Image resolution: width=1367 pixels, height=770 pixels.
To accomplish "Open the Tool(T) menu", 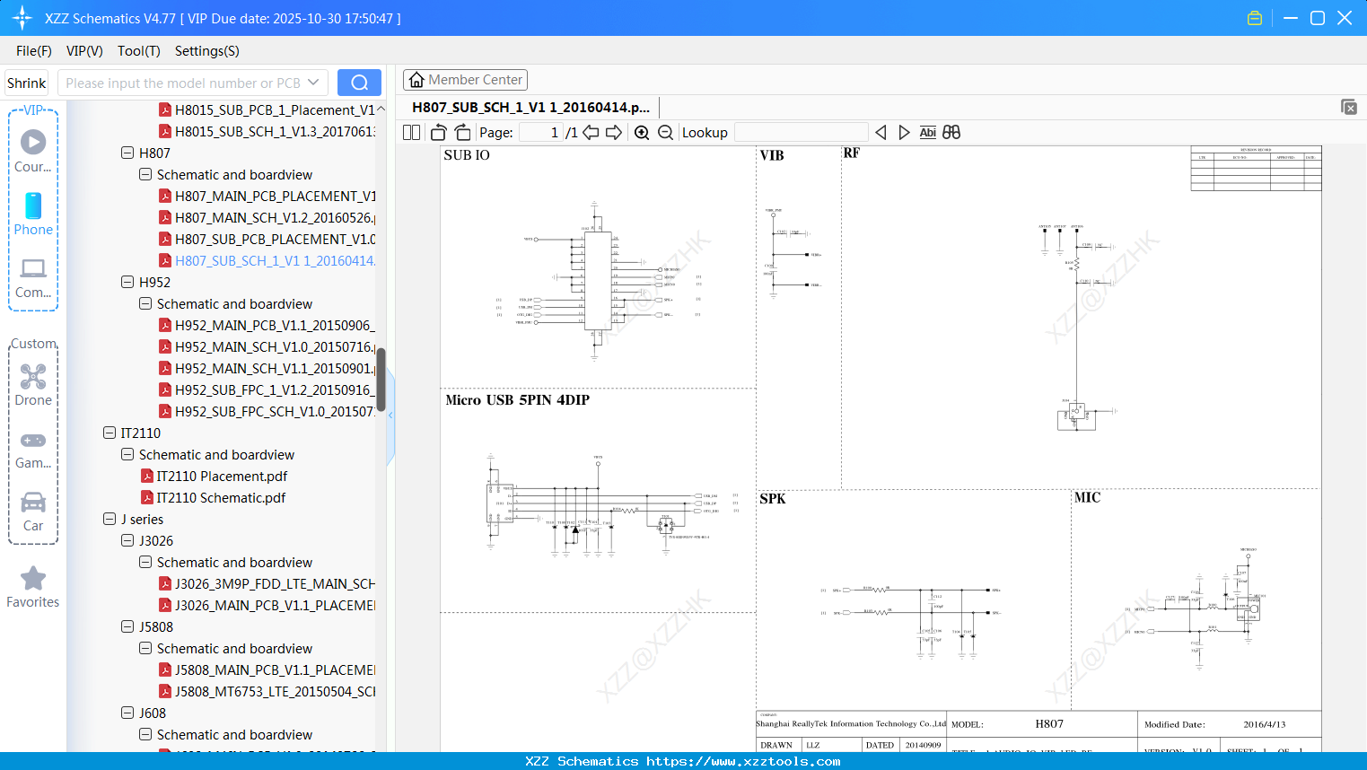I will tap(139, 51).
